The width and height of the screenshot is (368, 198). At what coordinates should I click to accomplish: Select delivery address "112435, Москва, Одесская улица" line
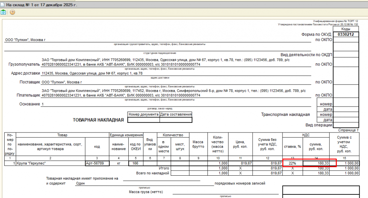tap(92, 73)
